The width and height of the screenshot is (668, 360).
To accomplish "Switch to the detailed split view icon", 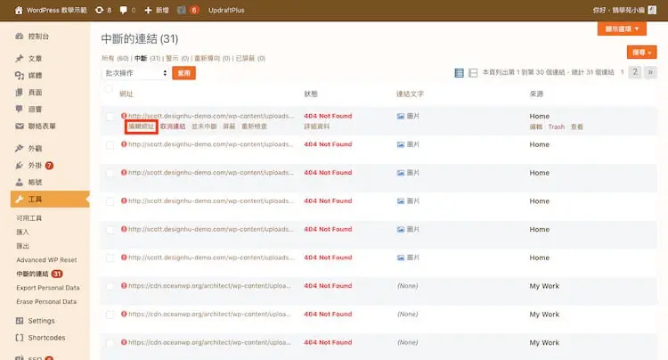I will (472, 73).
